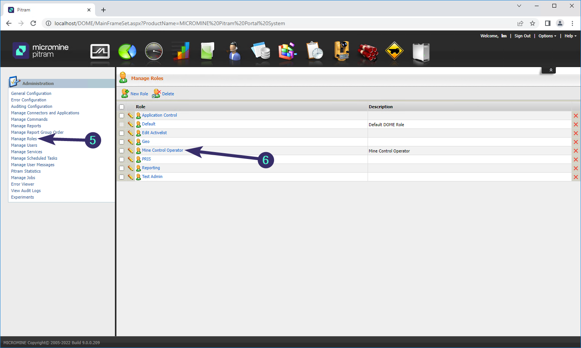Expand the Help dropdown menu
The width and height of the screenshot is (581, 348).
[x=570, y=36]
